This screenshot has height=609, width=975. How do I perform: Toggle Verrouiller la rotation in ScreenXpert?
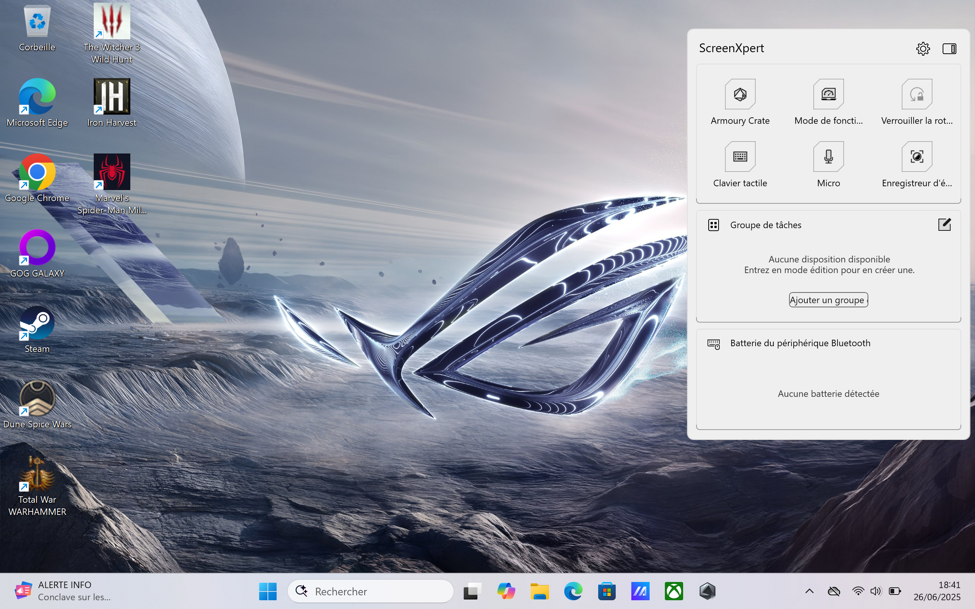click(917, 94)
